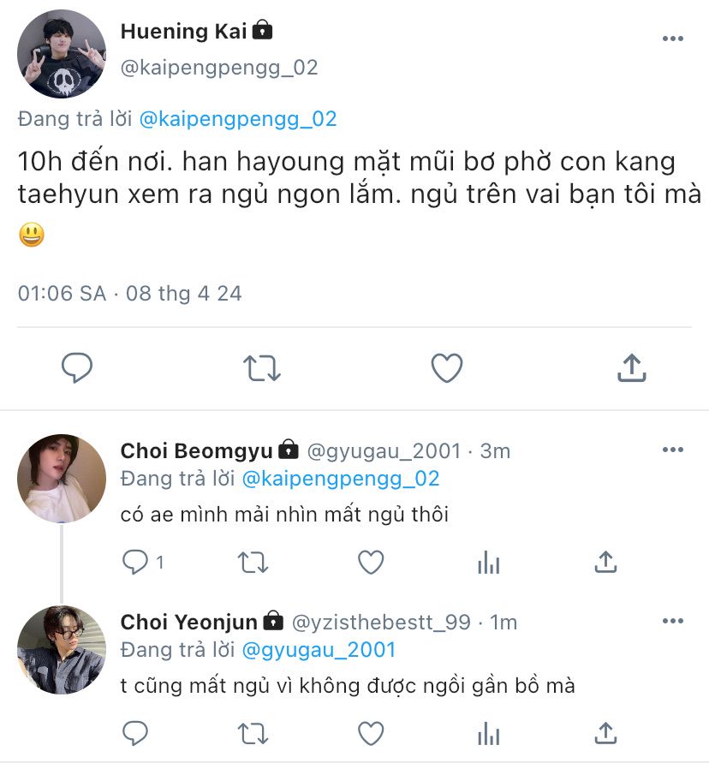The image size is (709, 763).
Task: Reply to Huening Kai's main tweet
Action: pyautogui.click(x=77, y=367)
